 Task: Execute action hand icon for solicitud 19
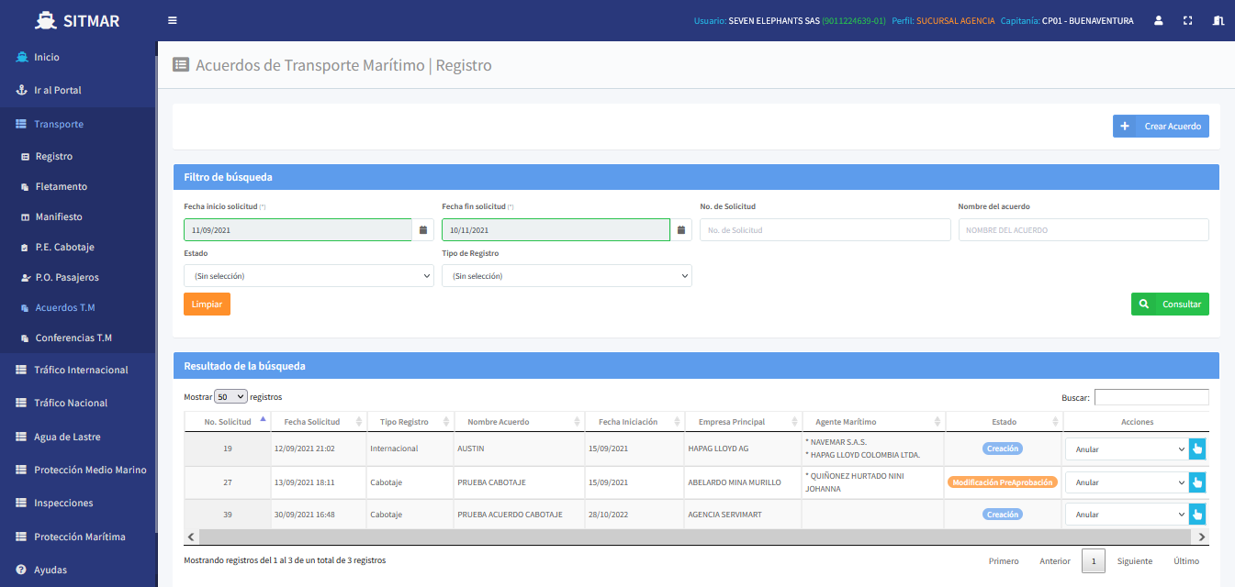(x=1197, y=449)
